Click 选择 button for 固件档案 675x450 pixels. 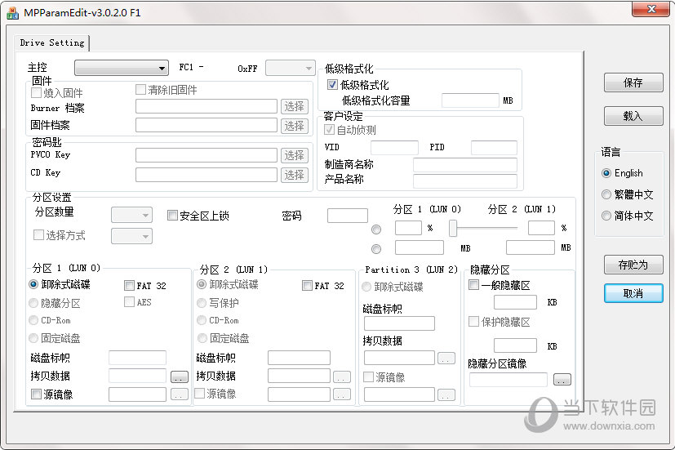pos(295,126)
